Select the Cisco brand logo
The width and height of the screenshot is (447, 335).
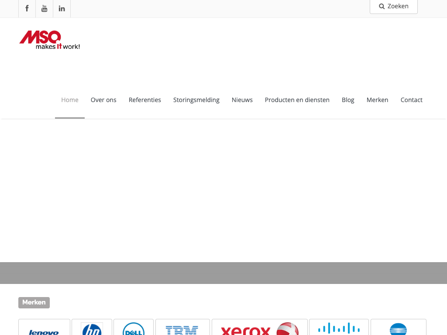pos(339,327)
